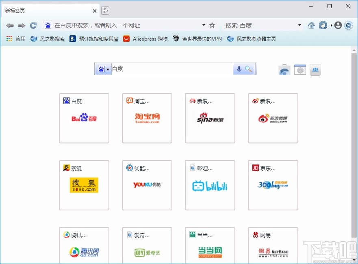
Task: Open the search engine dropdown arrow beside 搜索百度
Action: [x=299, y=25]
